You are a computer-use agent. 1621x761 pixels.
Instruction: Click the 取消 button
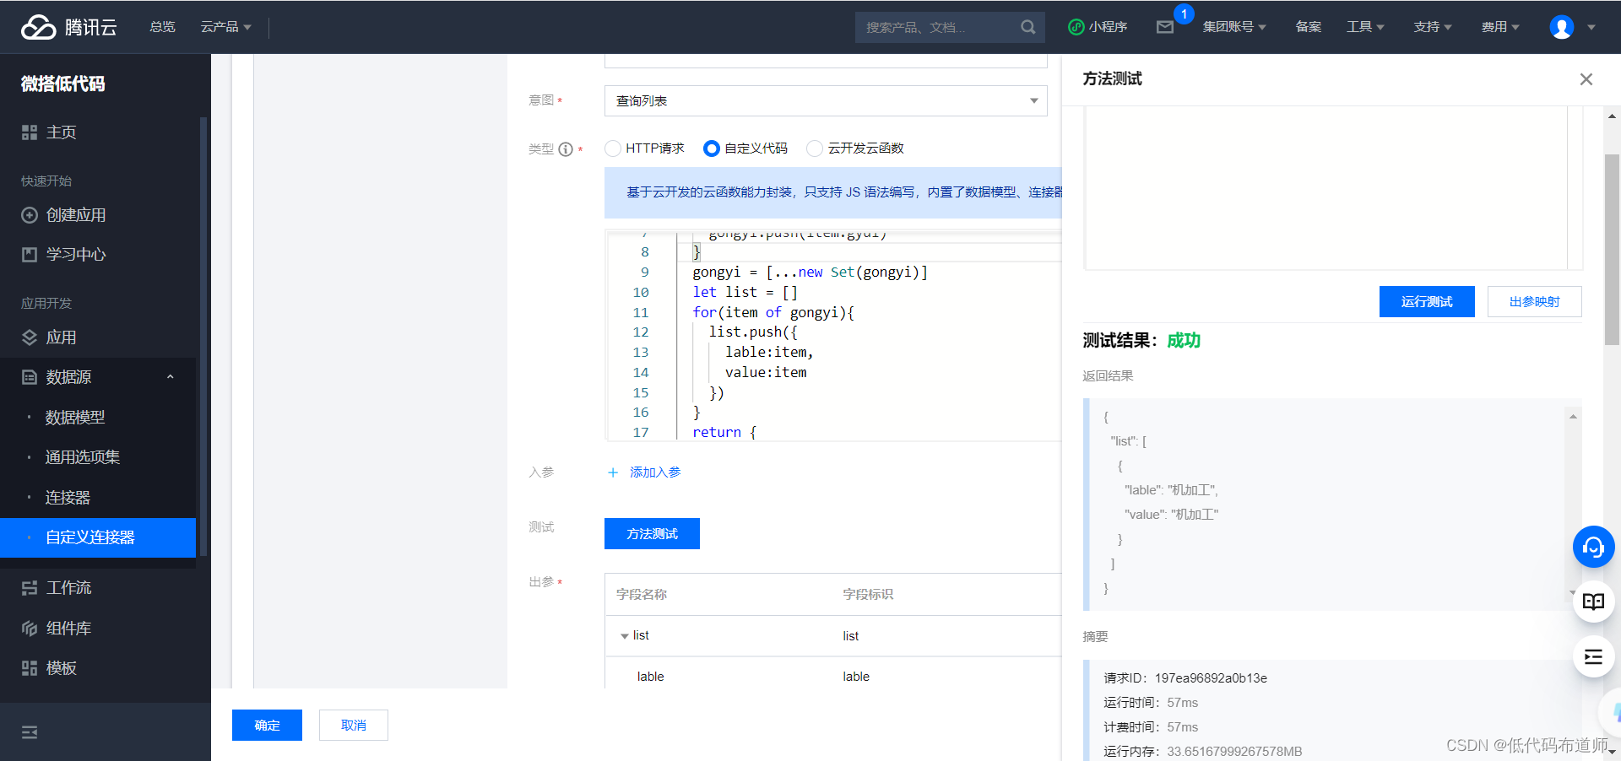pos(354,726)
